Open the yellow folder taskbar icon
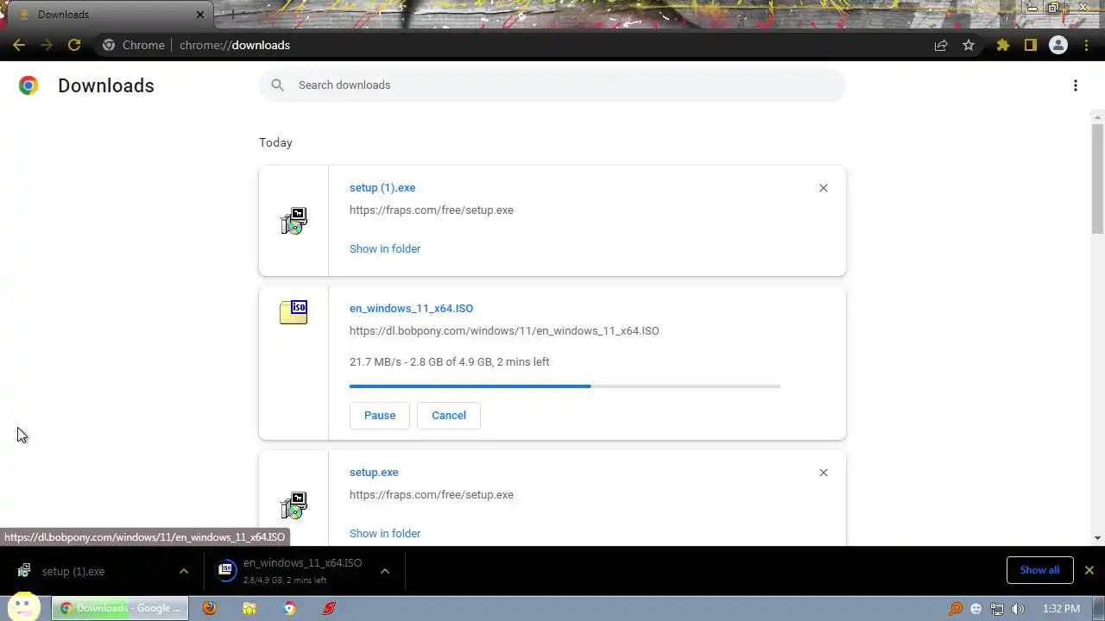1105x621 pixels. 249,608
